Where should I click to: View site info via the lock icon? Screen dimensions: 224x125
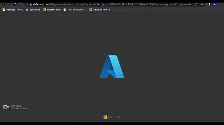click(27, 4)
